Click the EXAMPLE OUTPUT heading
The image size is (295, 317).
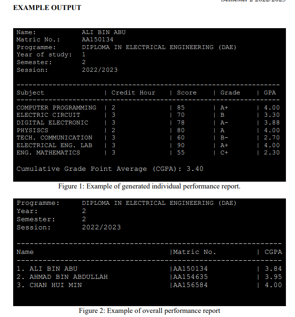coord(47,8)
